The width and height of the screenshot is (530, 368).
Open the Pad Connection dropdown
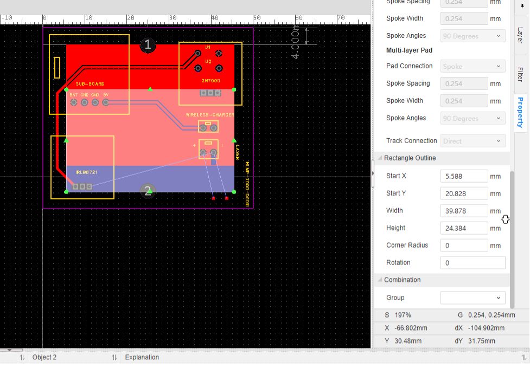pos(472,66)
